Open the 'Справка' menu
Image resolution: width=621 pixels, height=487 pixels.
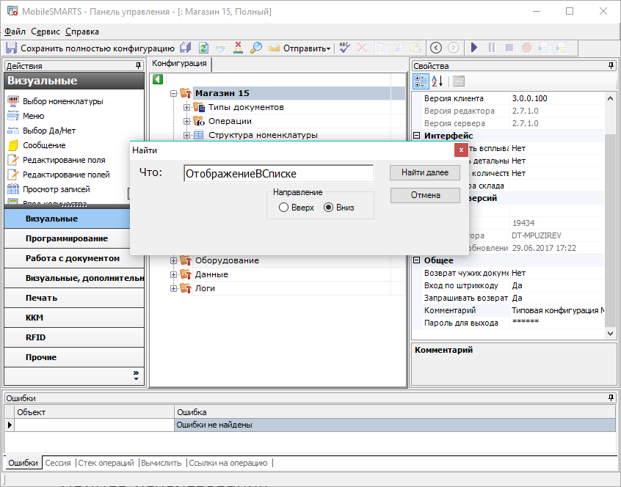82,32
